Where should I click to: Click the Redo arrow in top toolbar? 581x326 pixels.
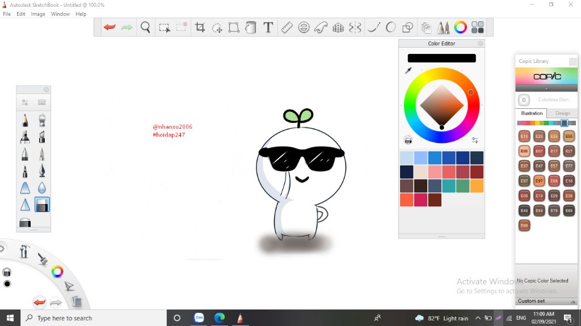[127, 27]
